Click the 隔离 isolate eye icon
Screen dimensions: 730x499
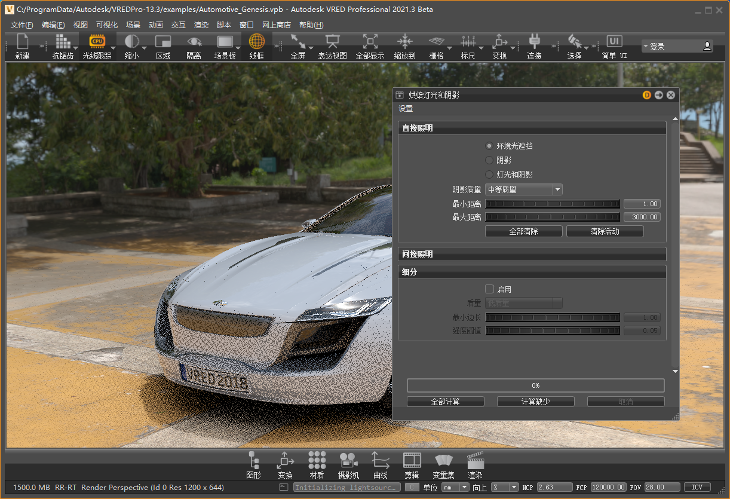pos(194,42)
